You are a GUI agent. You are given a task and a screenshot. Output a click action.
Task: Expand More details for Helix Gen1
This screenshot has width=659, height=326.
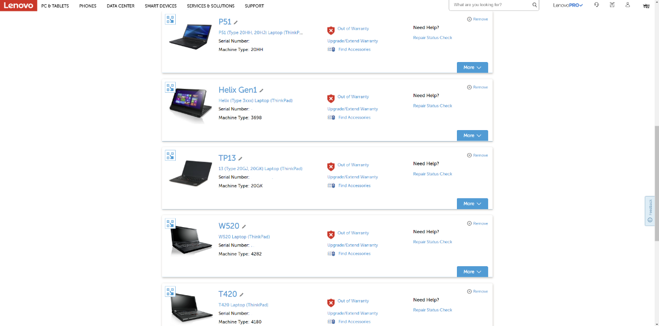(x=472, y=136)
